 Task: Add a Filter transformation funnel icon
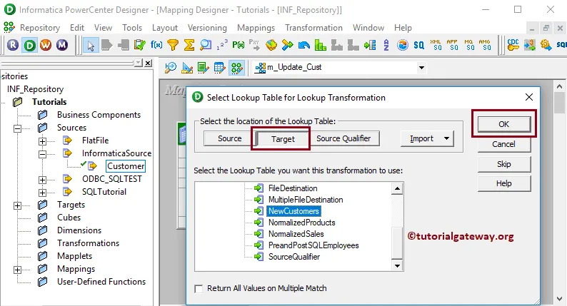point(173,45)
